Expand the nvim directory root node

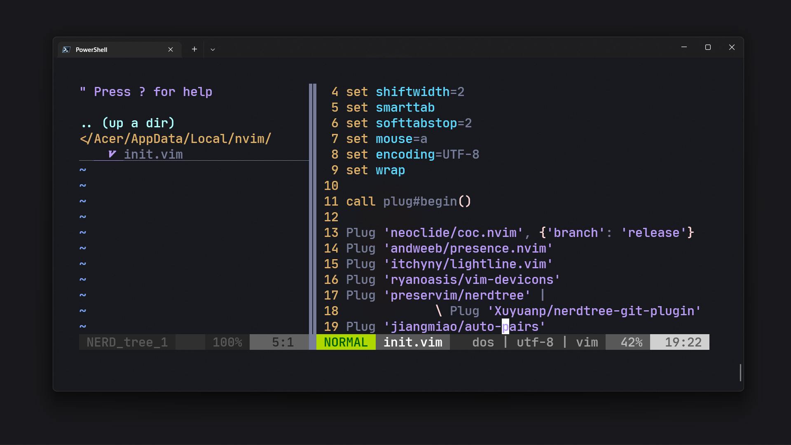click(x=175, y=138)
